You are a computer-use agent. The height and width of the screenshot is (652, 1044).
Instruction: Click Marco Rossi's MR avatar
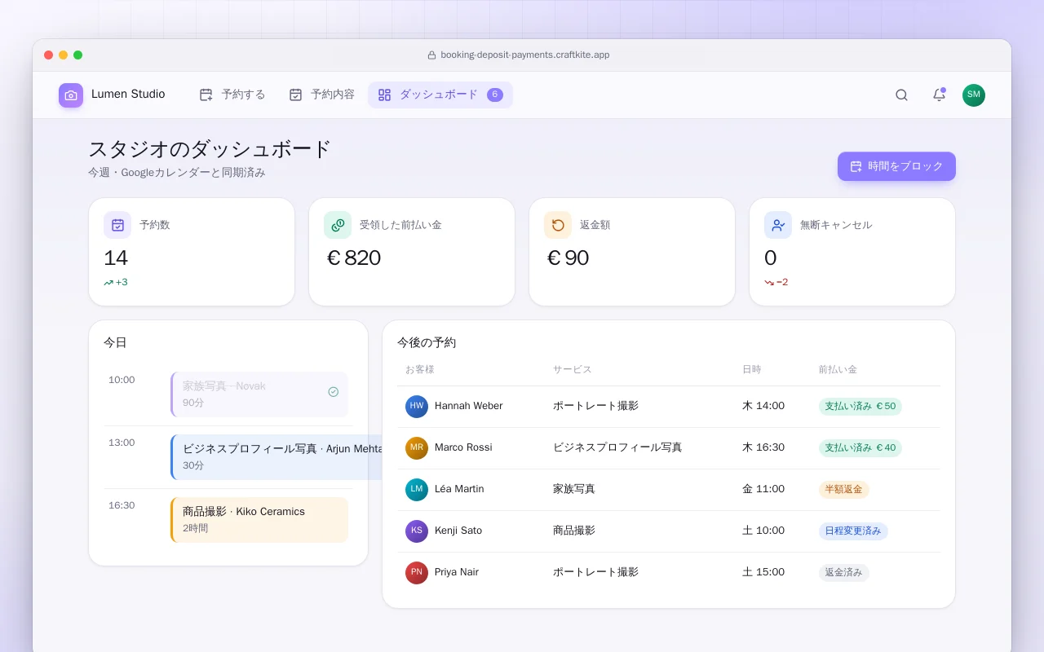(x=417, y=448)
